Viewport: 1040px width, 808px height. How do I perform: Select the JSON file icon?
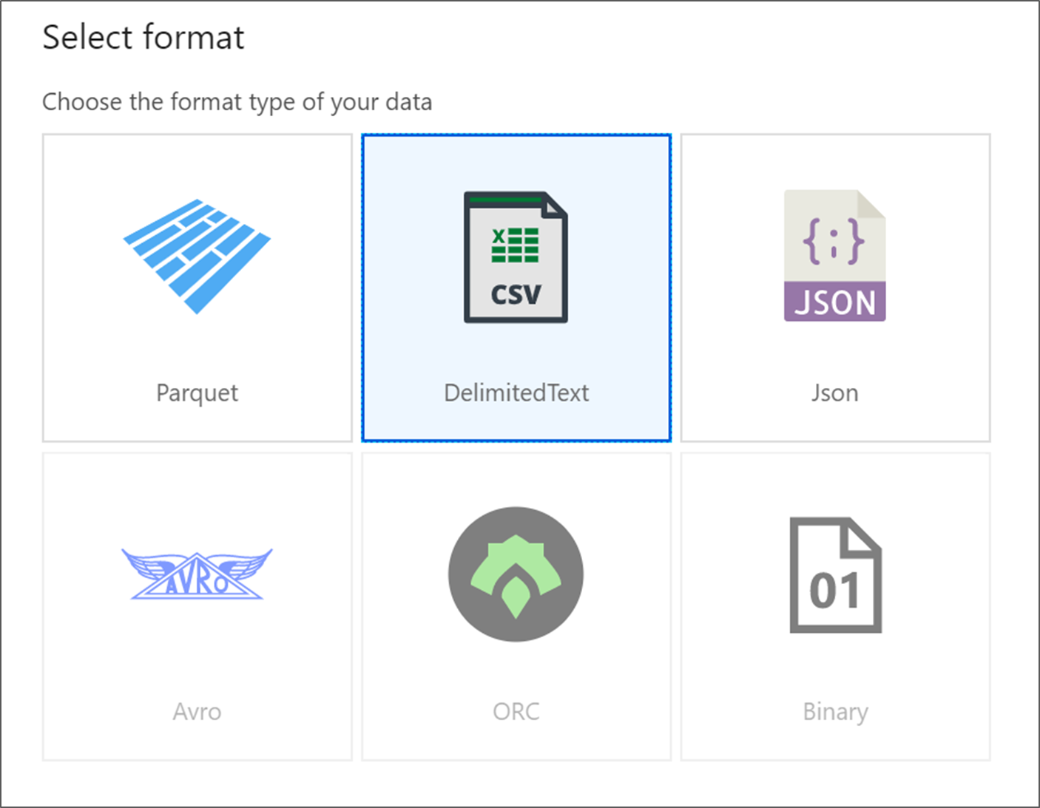tap(834, 255)
